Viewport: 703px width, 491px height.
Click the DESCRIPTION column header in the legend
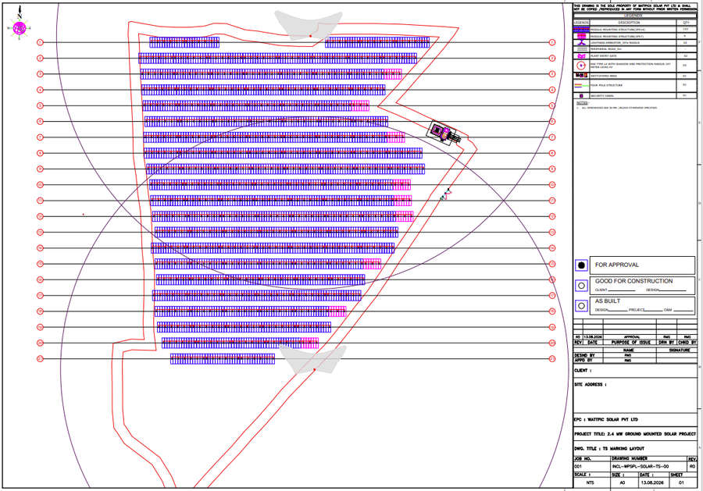[x=629, y=23]
